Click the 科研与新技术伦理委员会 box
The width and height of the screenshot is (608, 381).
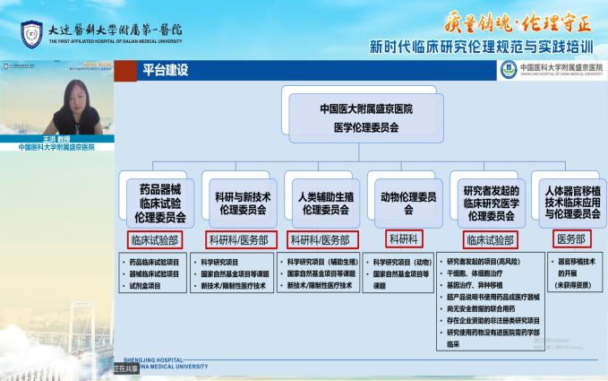tap(242, 203)
